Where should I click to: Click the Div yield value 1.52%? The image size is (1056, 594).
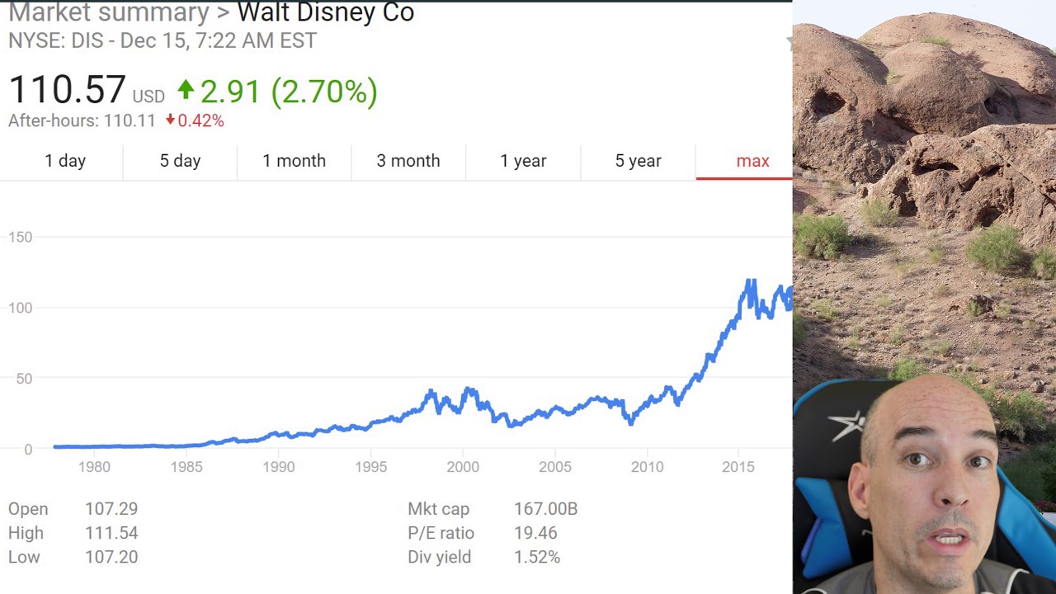click(x=537, y=557)
